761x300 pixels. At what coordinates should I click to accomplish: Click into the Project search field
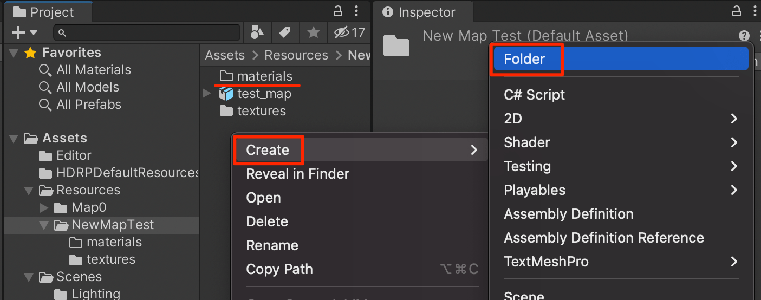coord(146,33)
